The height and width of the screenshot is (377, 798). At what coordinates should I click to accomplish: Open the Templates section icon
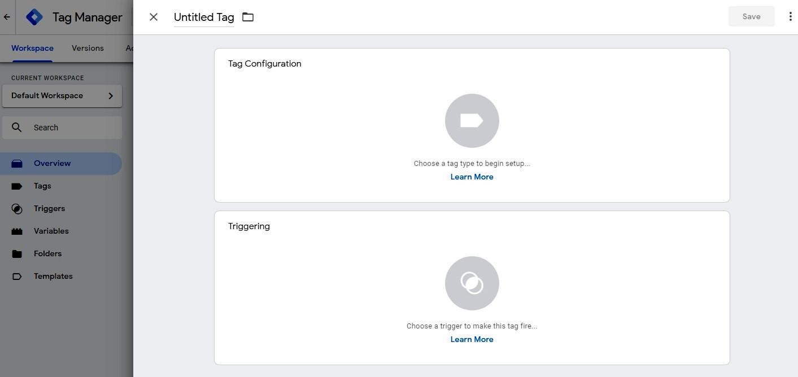click(x=18, y=276)
